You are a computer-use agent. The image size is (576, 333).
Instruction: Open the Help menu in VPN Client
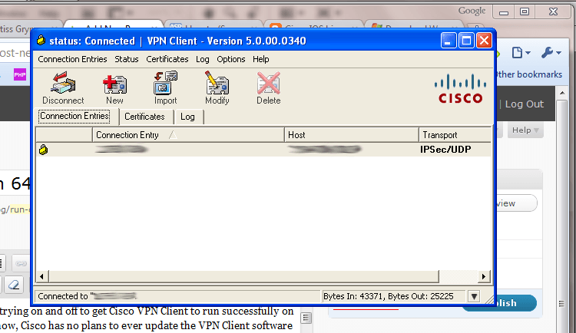261,59
